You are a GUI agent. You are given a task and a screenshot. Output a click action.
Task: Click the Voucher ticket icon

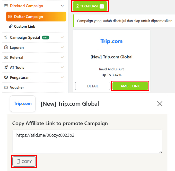[x=6, y=87]
